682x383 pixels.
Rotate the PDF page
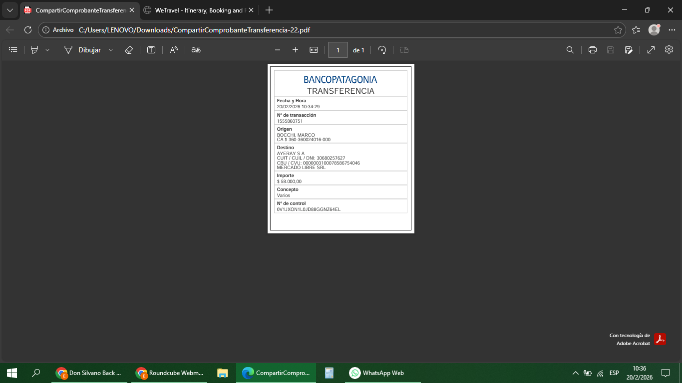[x=382, y=50]
